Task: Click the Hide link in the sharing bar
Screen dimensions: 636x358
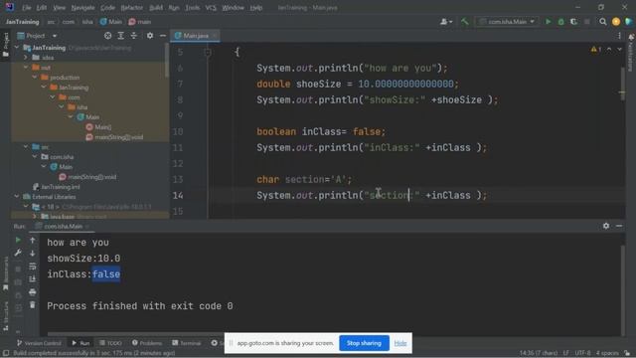Action: click(x=400, y=343)
